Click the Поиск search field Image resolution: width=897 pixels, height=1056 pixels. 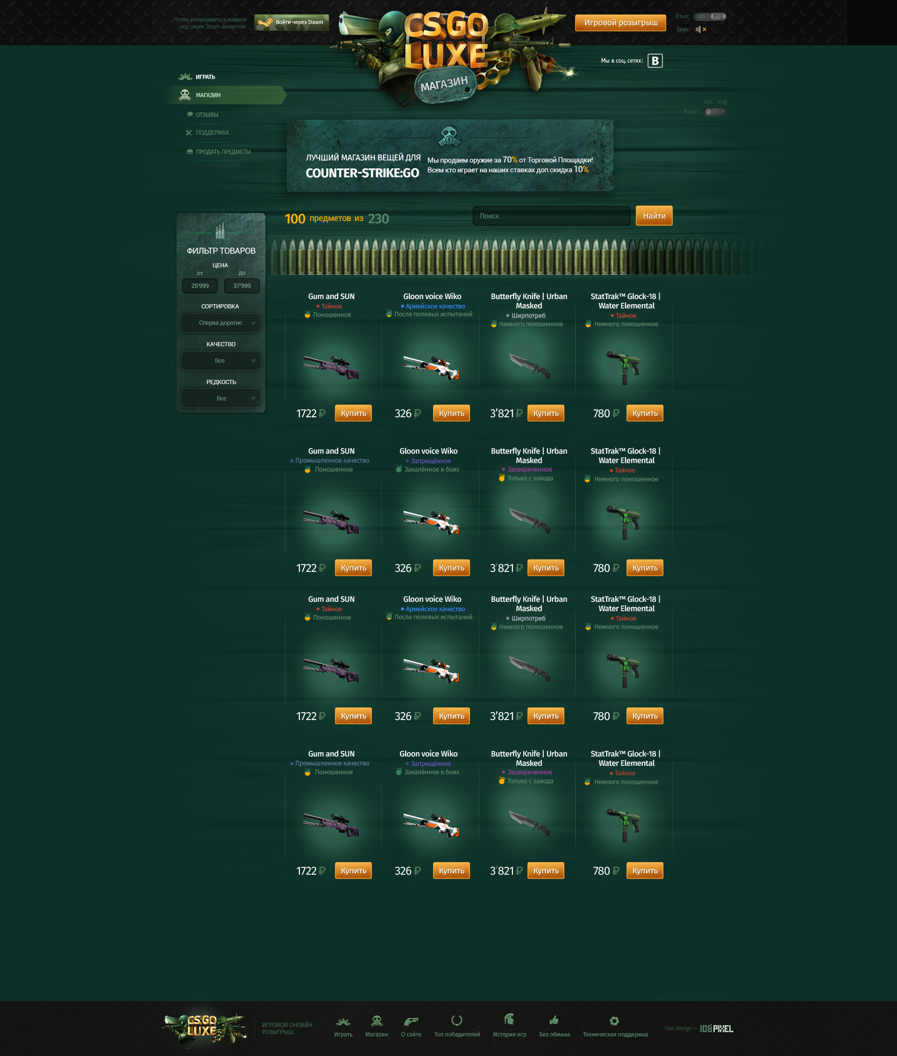point(551,216)
